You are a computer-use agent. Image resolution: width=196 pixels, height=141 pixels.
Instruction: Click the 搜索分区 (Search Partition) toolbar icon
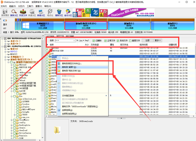[x=14, y=12]
